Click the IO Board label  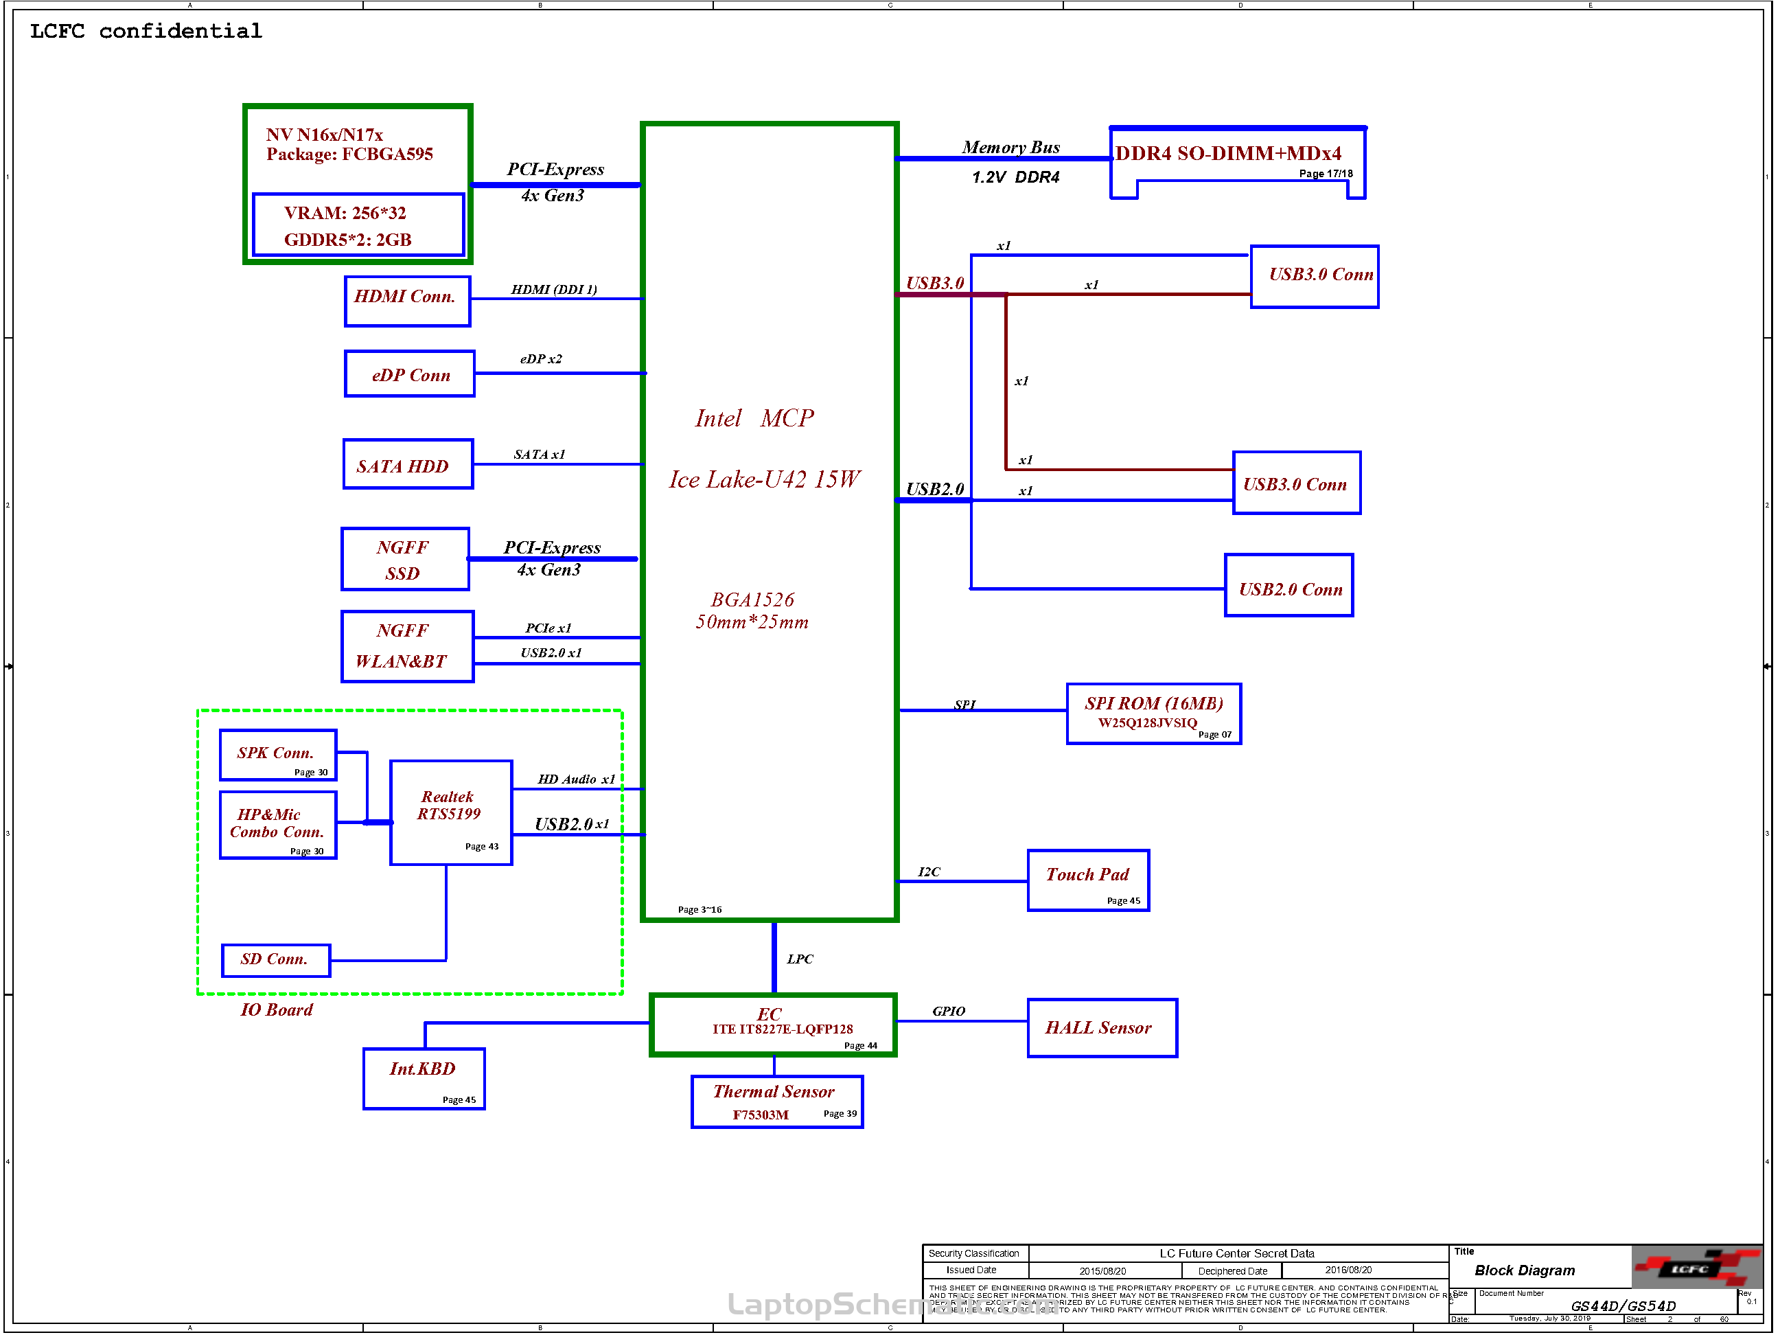tap(276, 1010)
